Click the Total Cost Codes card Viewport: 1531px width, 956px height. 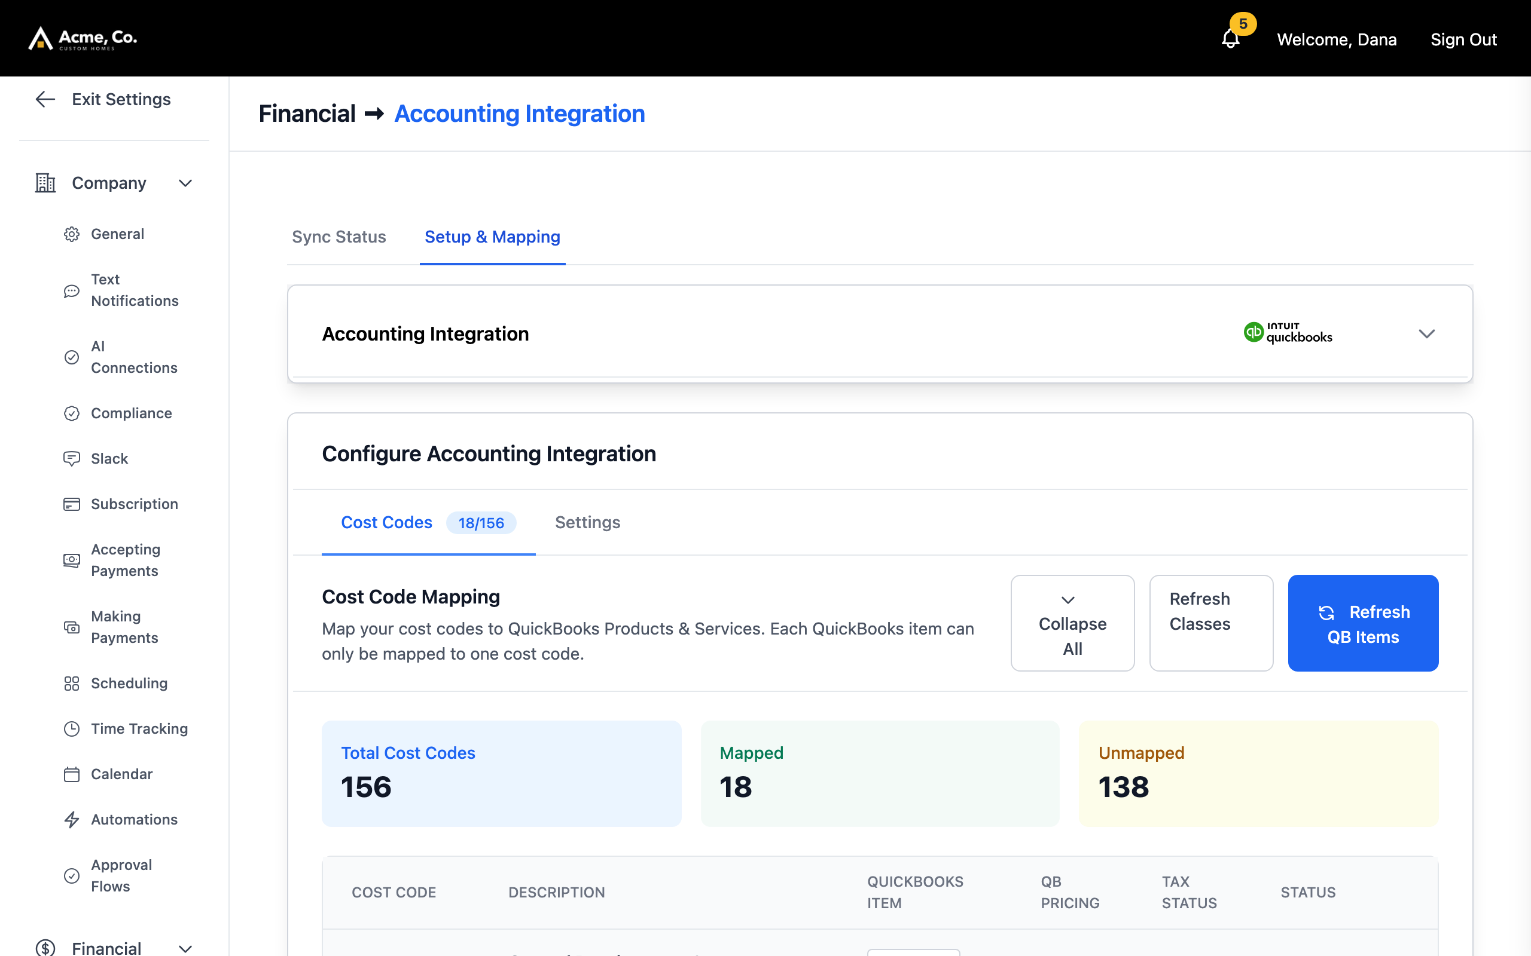501,773
